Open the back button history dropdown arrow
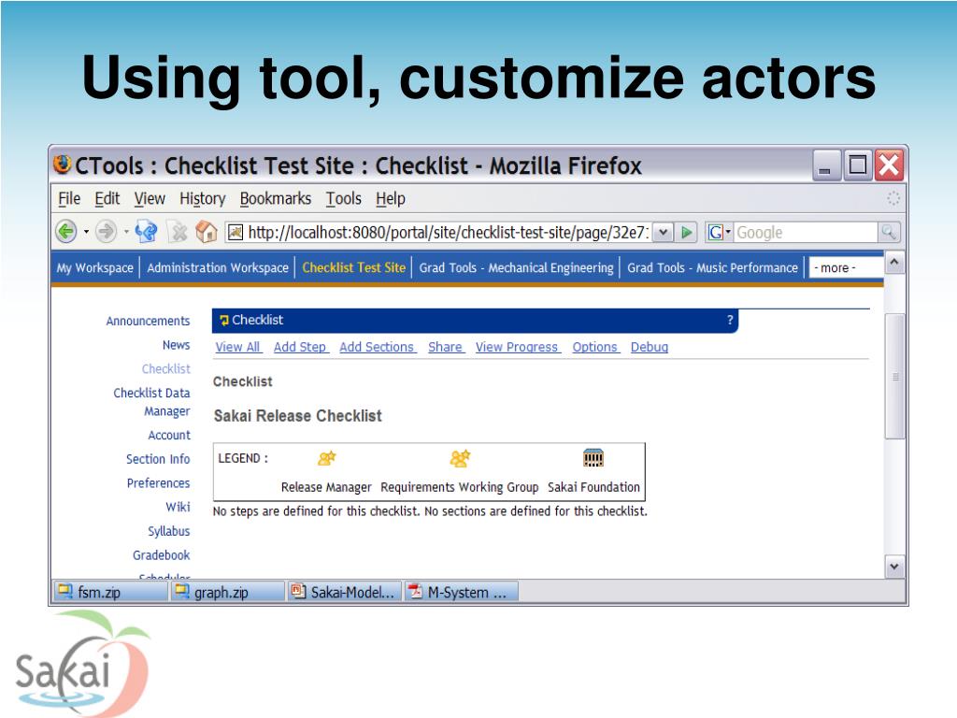The width and height of the screenshot is (957, 718). click(86, 232)
